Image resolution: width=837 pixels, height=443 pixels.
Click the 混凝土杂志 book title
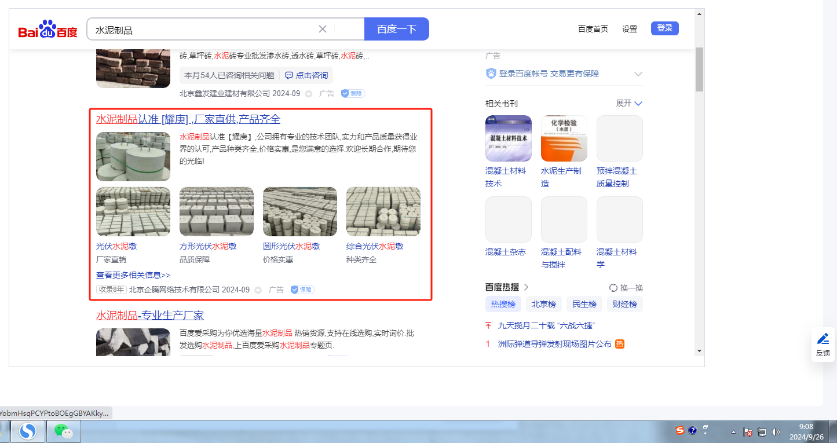(506, 252)
